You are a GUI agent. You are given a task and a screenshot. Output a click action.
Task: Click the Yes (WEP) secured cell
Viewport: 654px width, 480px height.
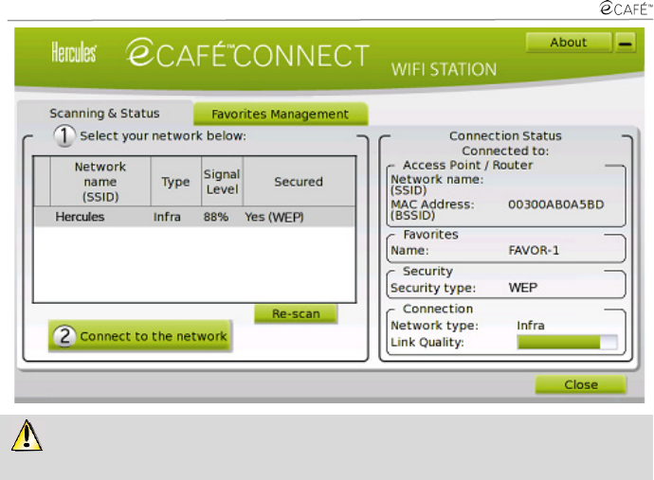coord(274,217)
